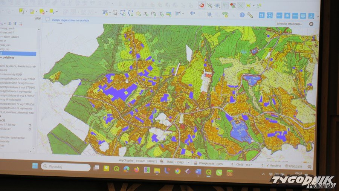Click the Select by Location yellow icon
The height and width of the screenshot is (191, 339).
52,11
